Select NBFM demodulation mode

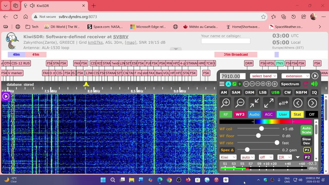point(301,92)
